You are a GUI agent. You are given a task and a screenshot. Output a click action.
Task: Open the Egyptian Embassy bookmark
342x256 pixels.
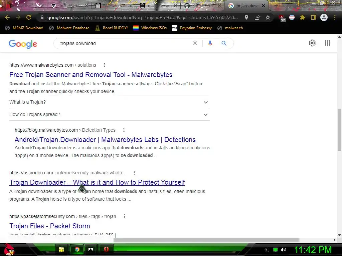click(192, 28)
